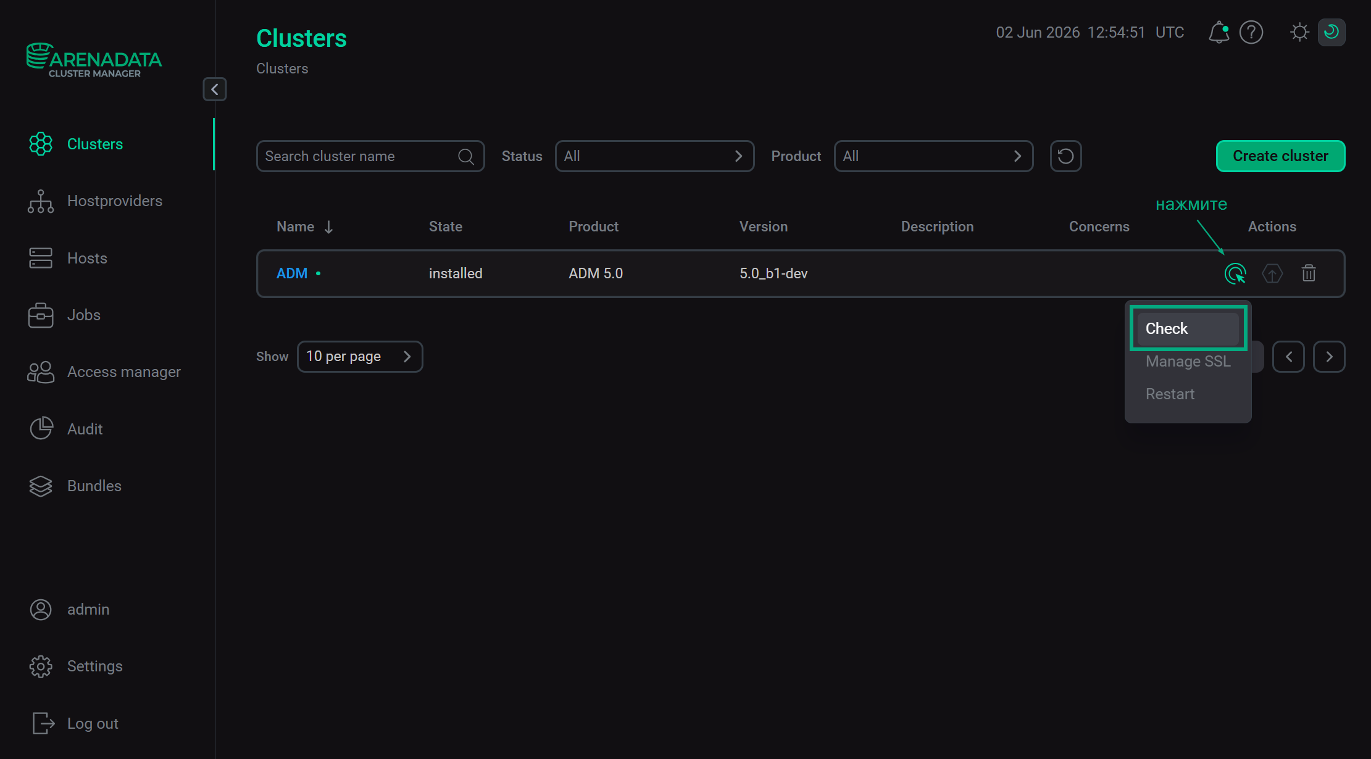Click the Description column header

click(x=937, y=226)
